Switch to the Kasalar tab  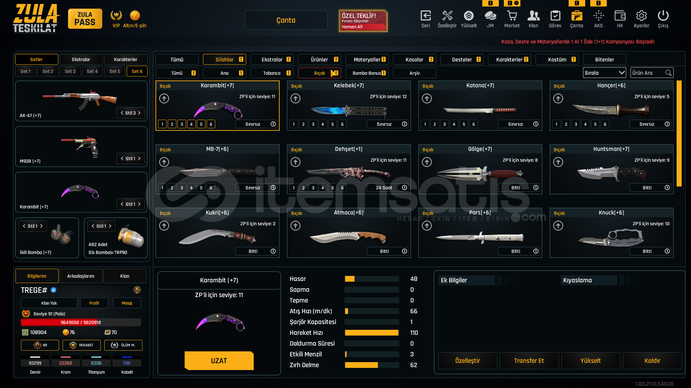click(x=415, y=60)
